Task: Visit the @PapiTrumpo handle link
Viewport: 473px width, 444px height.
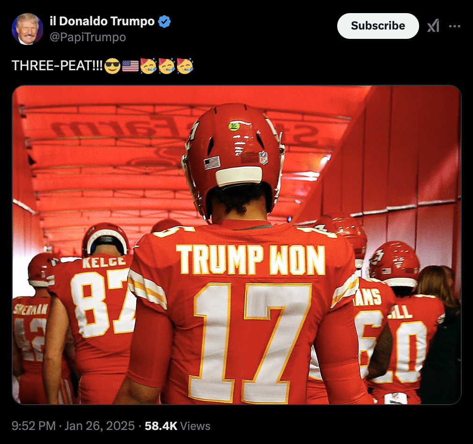Action: point(88,37)
